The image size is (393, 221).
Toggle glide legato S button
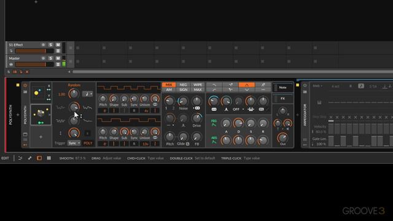tap(187, 144)
